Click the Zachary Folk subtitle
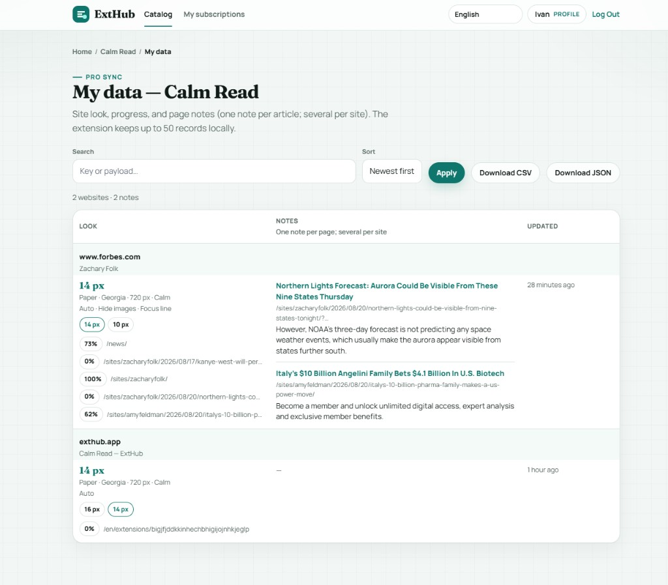This screenshot has height=585, width=668. (99, 268)
